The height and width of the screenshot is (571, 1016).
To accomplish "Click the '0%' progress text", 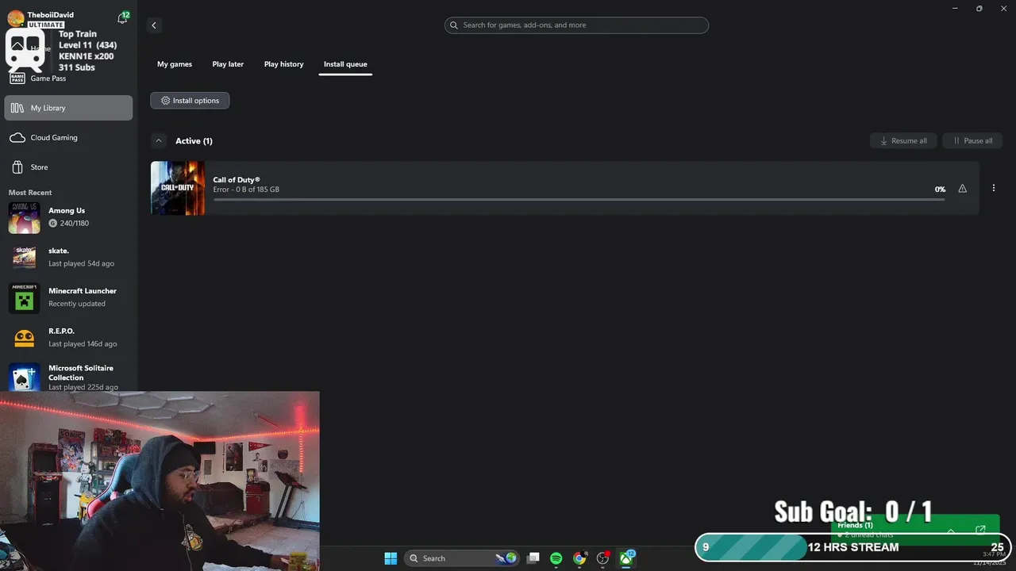I will tap(940, 190).
